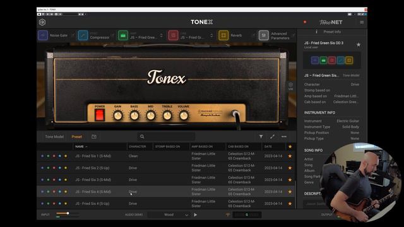
Task: Select the preset JS - Fried Sis 2 (S-Up)
Action: click(166, 168)
